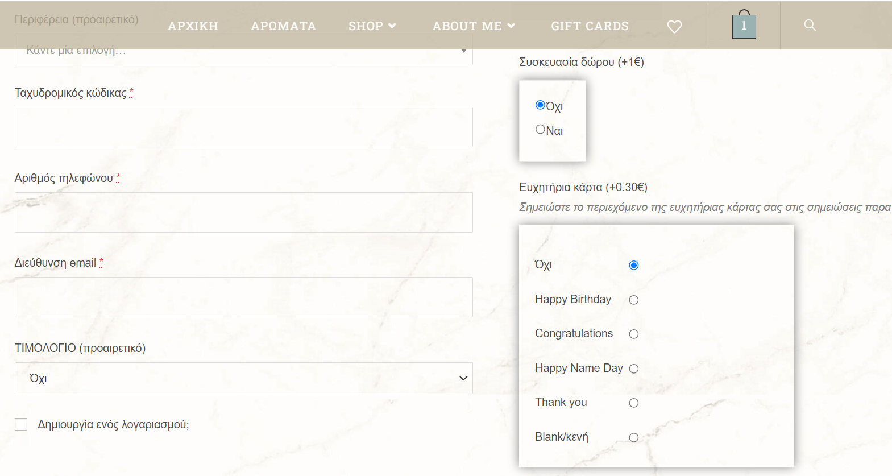The width and height of the screenshot is (892, 476).
Task: Open the ΤΙΜΟΛΟΓΙΟ dropdown
Action: tap(243, 378)
